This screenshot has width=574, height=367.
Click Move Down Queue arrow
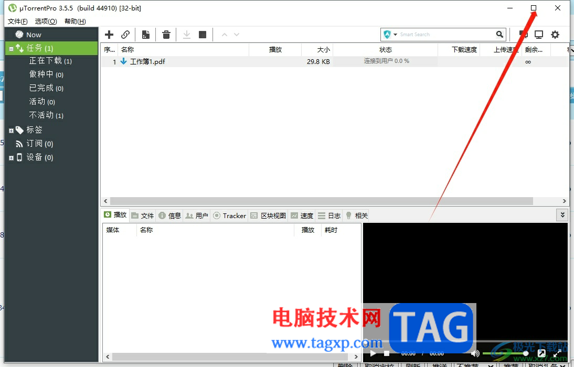tap(237, 35)
